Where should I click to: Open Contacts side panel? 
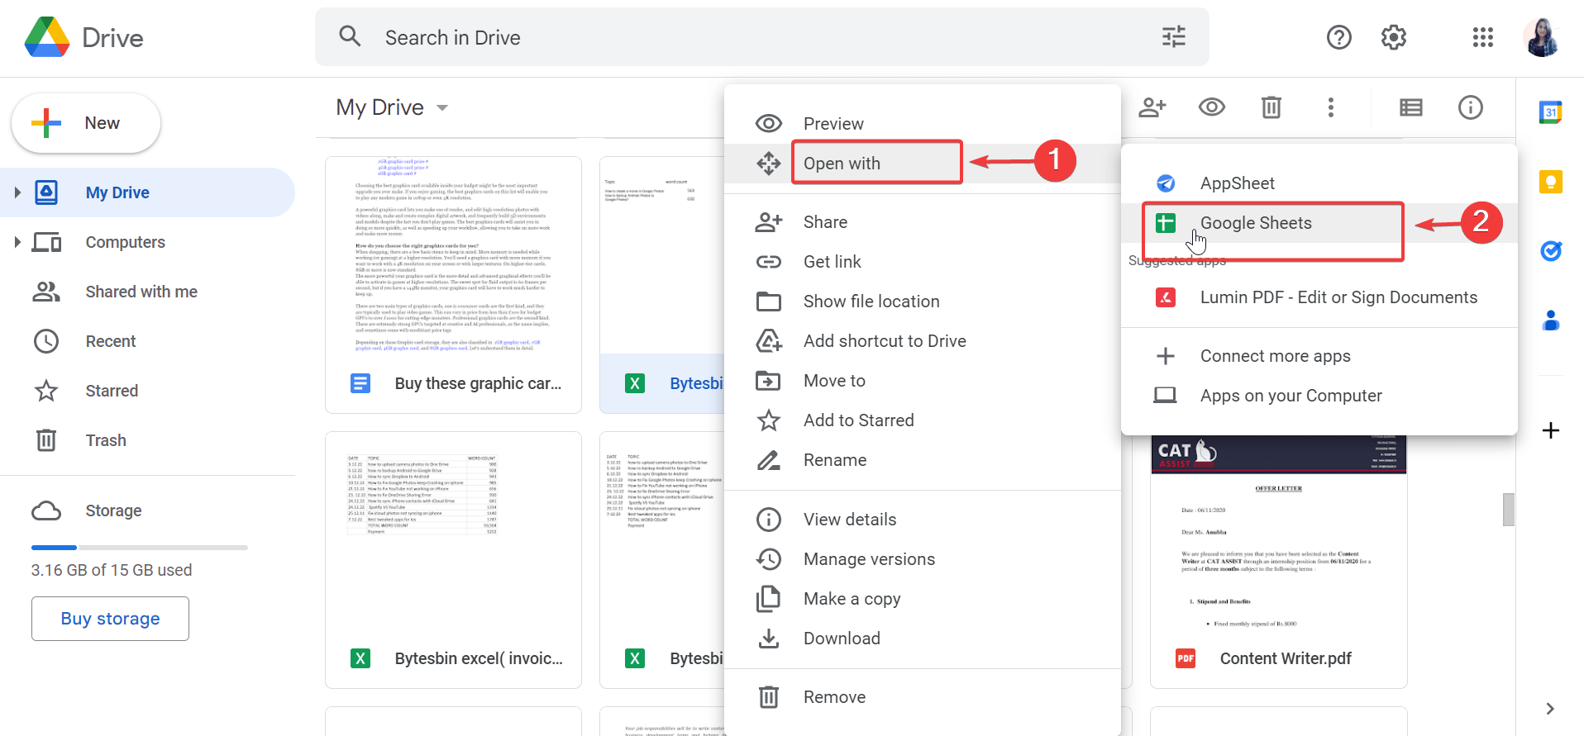click(1550, 321)
